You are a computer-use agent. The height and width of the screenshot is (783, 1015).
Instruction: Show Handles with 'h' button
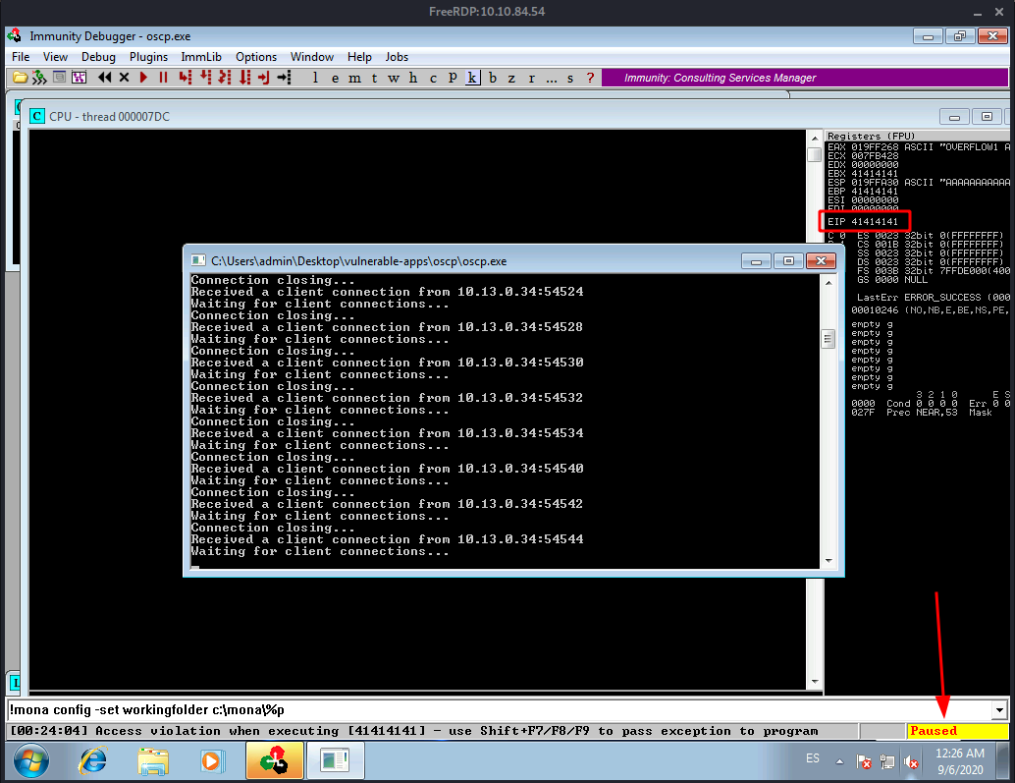[413, 78]
